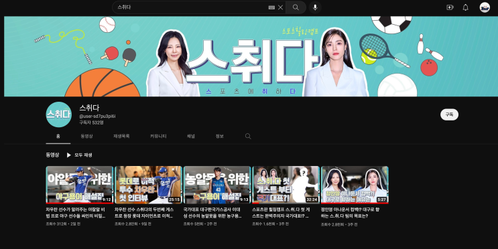
Task: Go to the 커뮤니티 tab
Action: (158, 136)
